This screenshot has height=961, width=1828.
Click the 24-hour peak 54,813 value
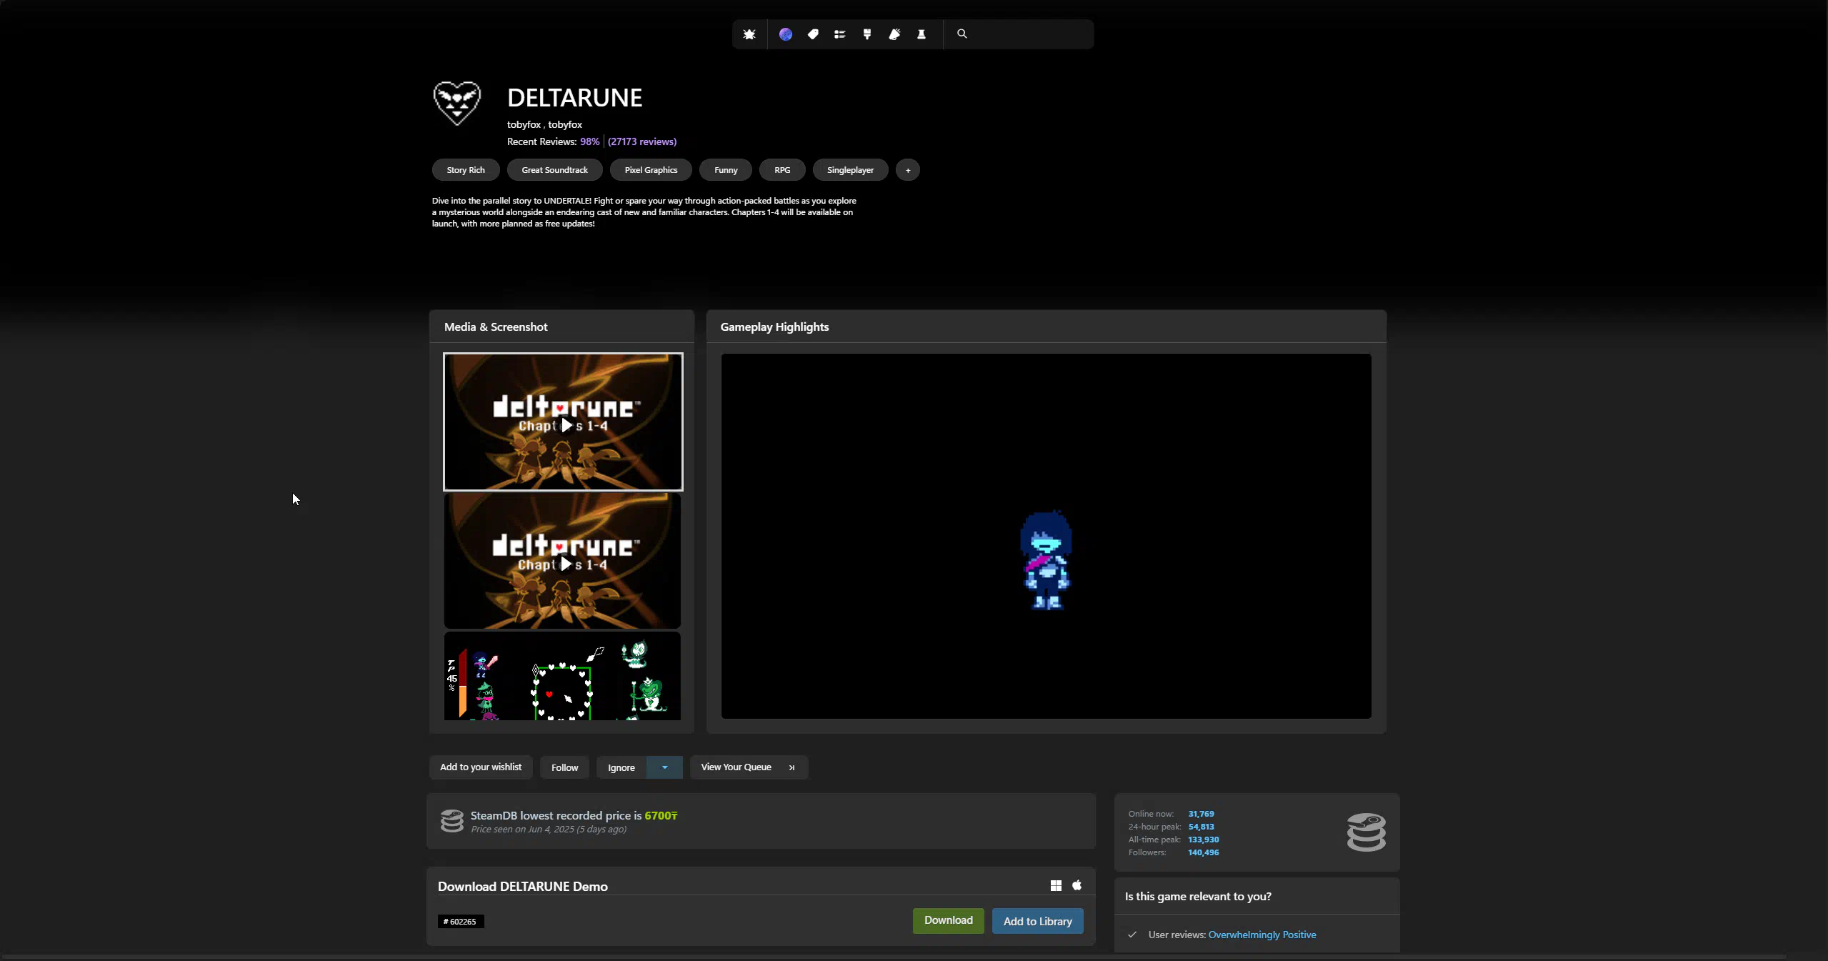(1201, 827)
